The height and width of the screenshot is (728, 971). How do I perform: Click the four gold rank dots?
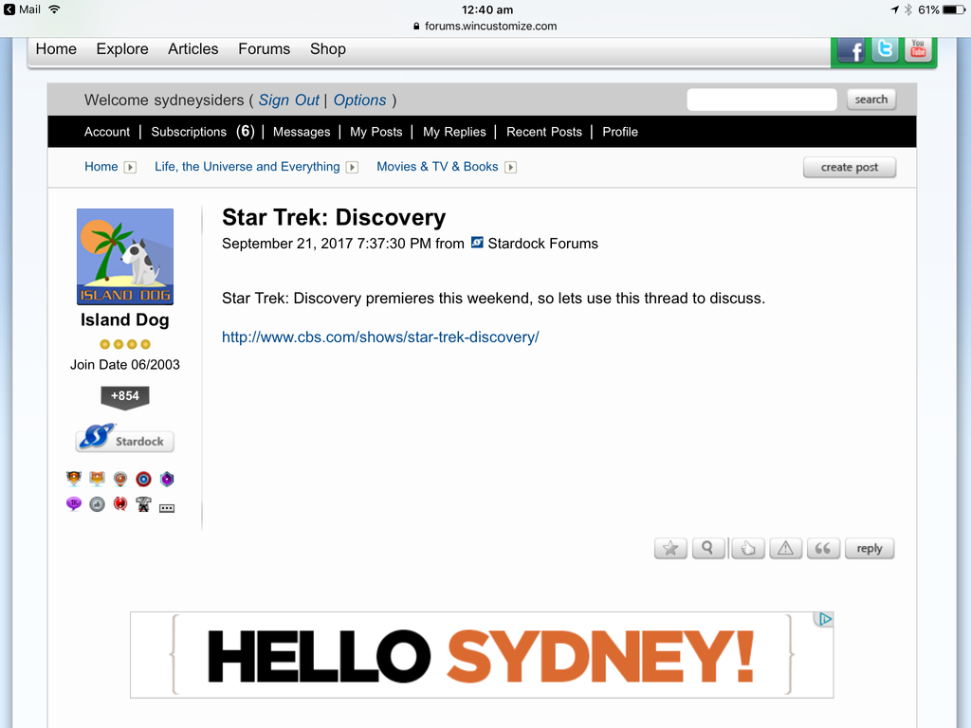tap(124, 344)
